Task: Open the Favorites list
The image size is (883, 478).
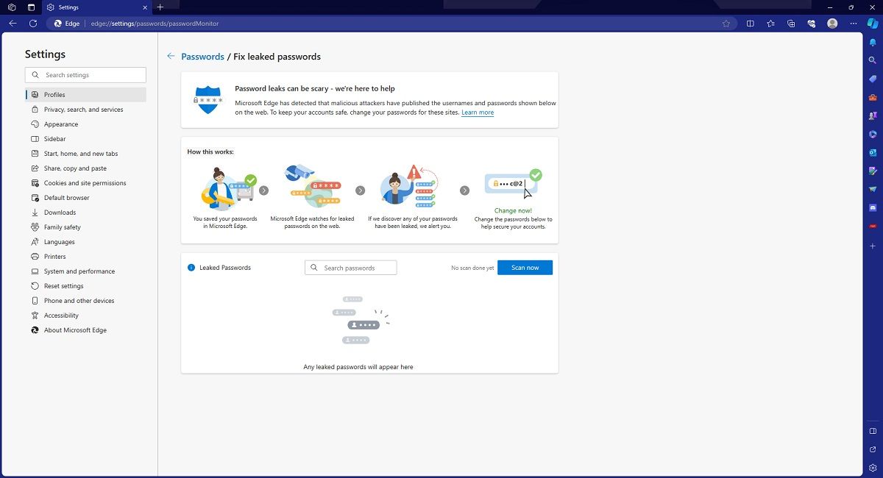Action: [x=770, y=23]
